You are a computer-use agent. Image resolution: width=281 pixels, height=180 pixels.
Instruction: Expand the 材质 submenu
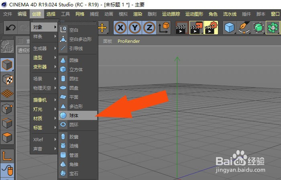(44, 118)
